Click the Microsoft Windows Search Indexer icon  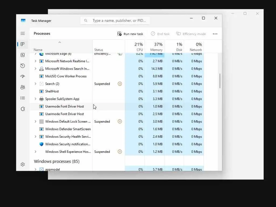point(41,69)
